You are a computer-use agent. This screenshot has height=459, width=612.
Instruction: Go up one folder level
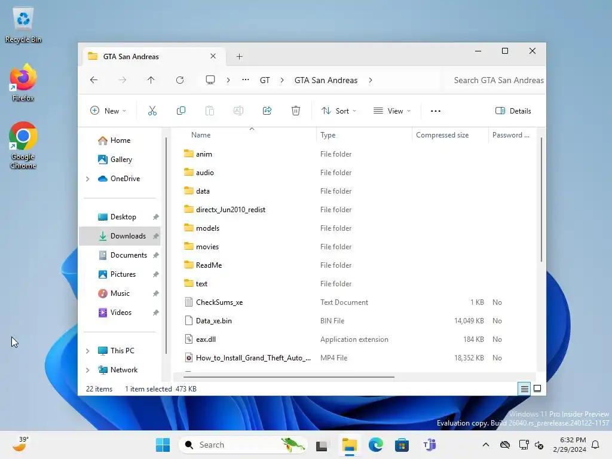pyautogui.click(x=151, y=80)
